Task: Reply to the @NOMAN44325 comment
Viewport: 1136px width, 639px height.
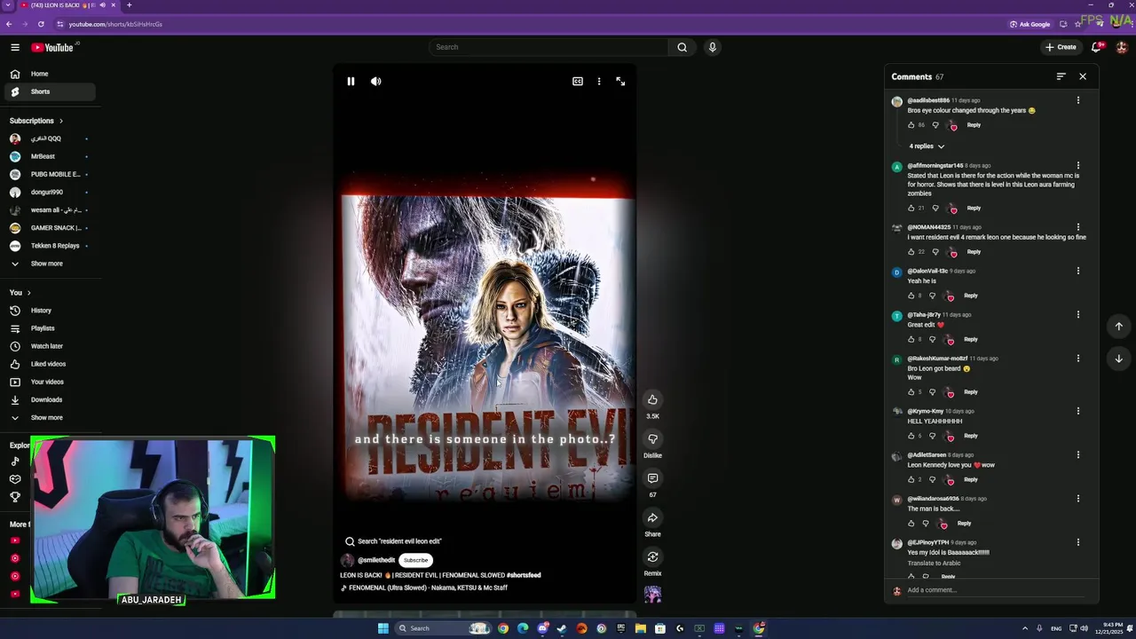Action: click(x=974, y=252)
